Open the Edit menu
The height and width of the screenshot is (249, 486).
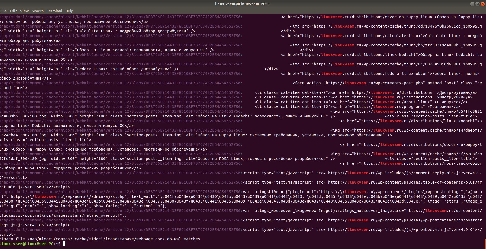point(13,11)
